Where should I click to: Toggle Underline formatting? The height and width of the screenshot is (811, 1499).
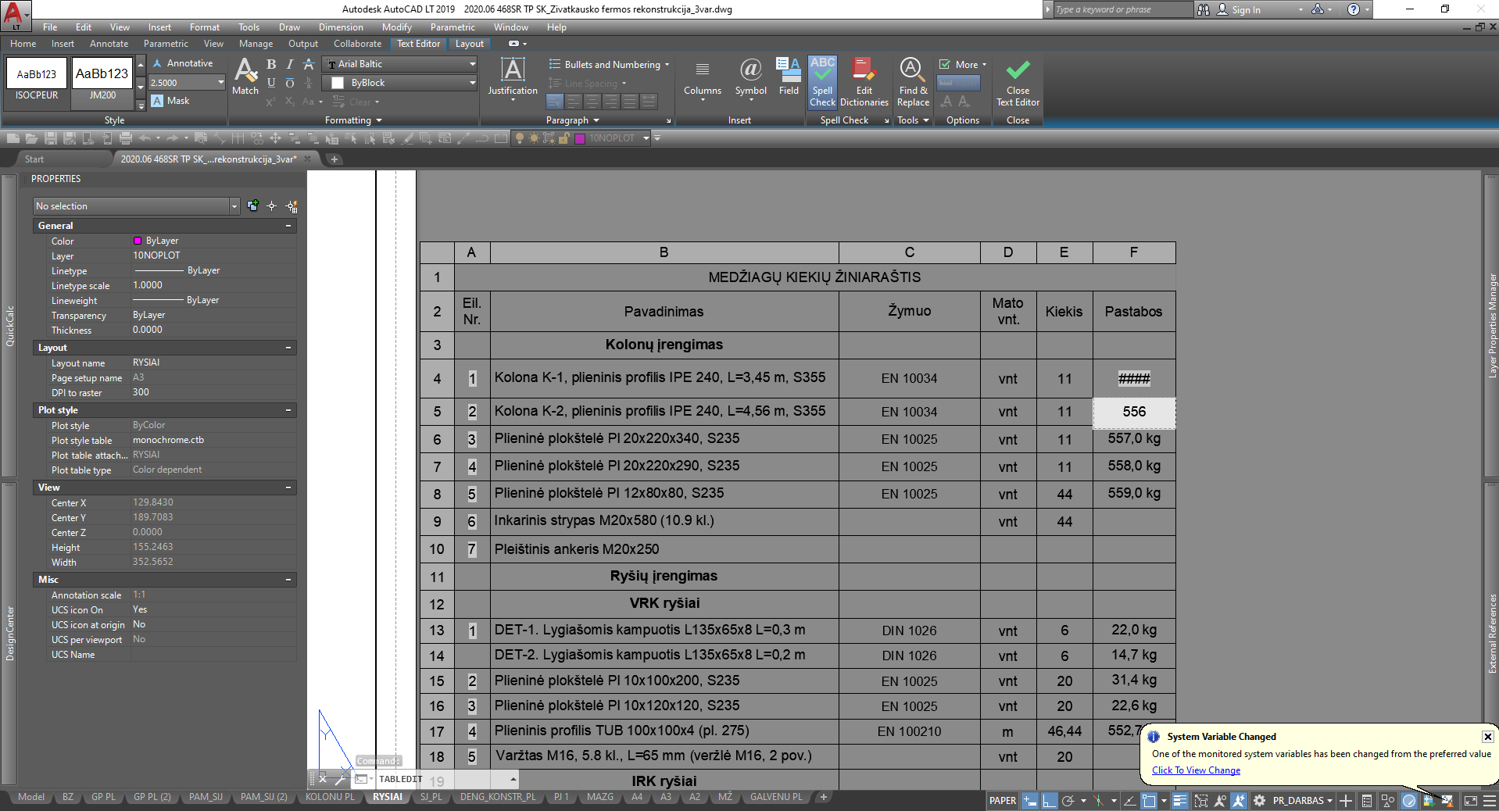coord(271,83)
